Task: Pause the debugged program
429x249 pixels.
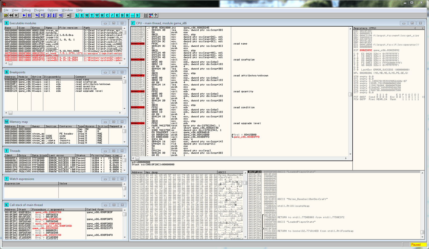Action: [x=29, y=16]
